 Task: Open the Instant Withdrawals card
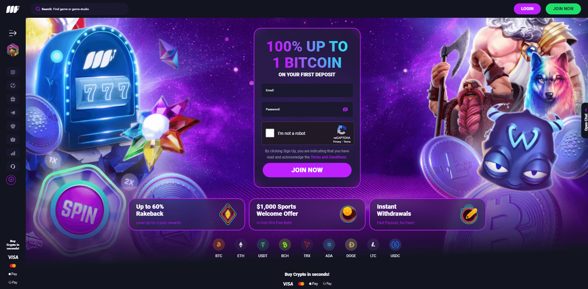427,214
